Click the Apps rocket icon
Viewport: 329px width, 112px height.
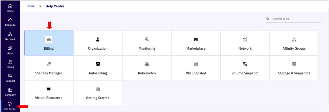(10, 48)
